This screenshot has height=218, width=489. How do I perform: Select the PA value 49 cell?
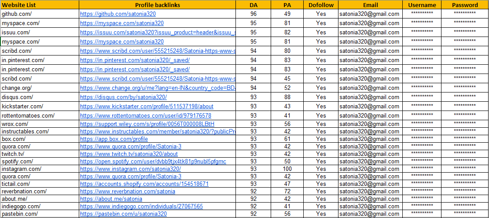pyautogui.click(x=287, y=14)
